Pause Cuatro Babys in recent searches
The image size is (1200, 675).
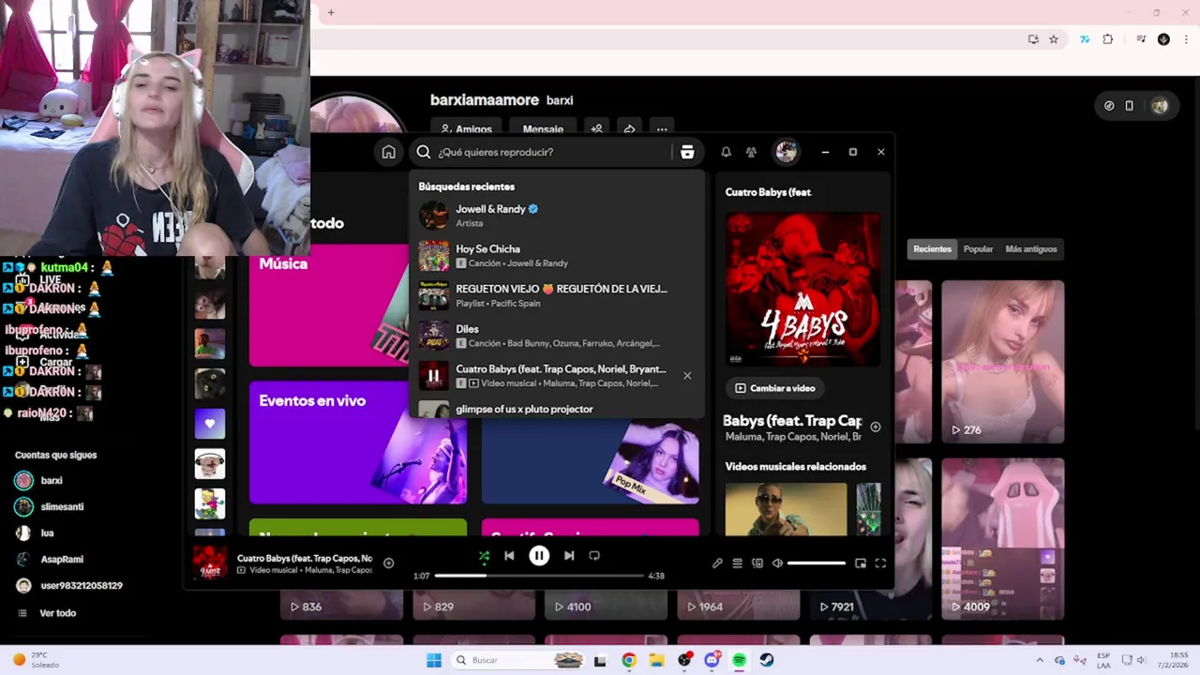(x=433, y=376)
